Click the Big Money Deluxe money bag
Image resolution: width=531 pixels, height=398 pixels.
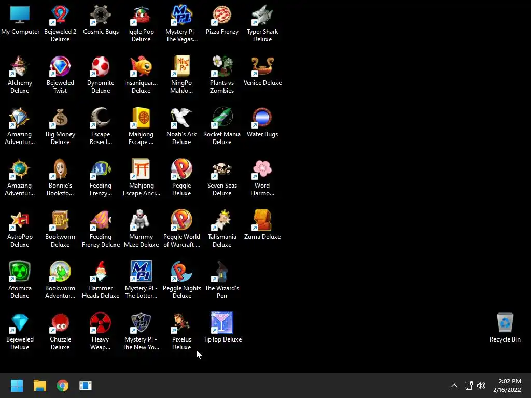point(60,118)
